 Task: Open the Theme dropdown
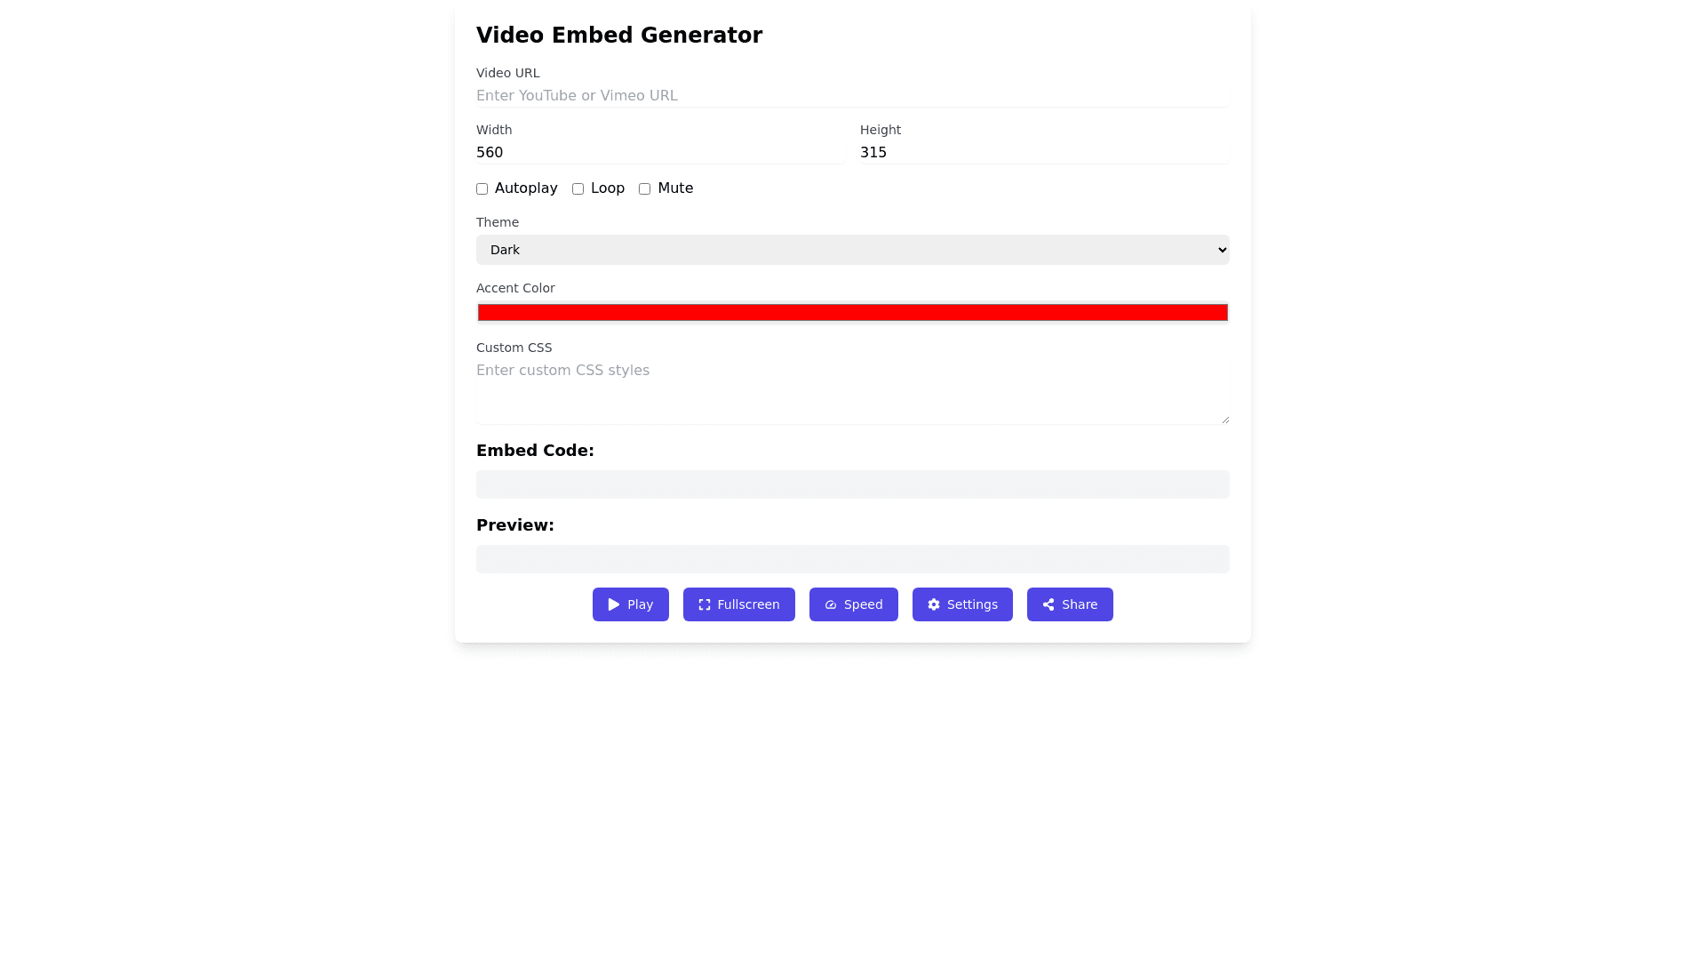click(851, 250)
